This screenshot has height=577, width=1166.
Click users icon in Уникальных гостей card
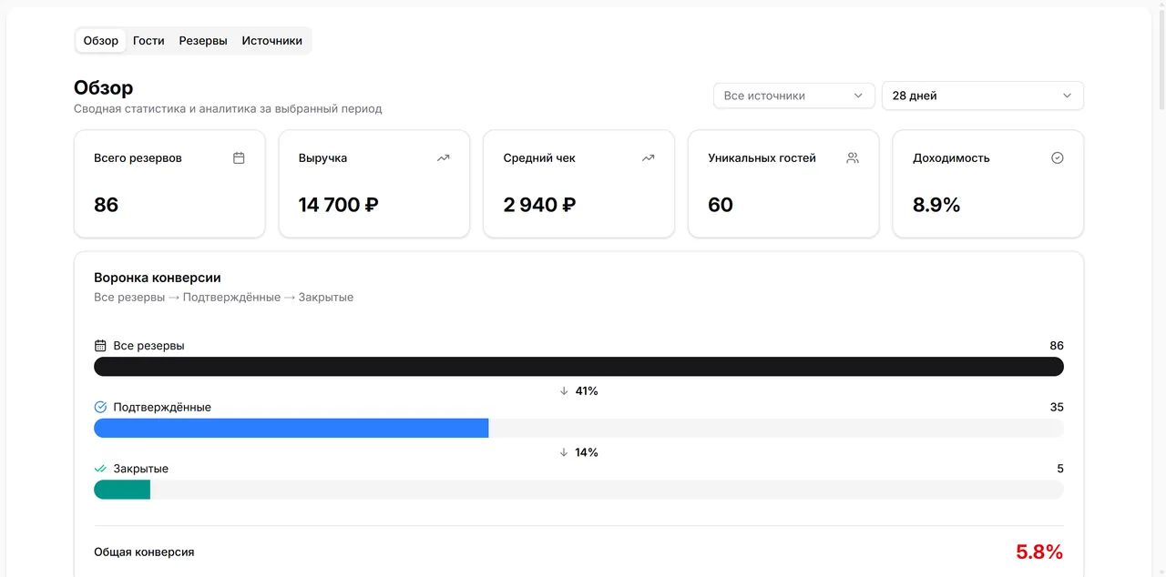click(x=853, y=157)
